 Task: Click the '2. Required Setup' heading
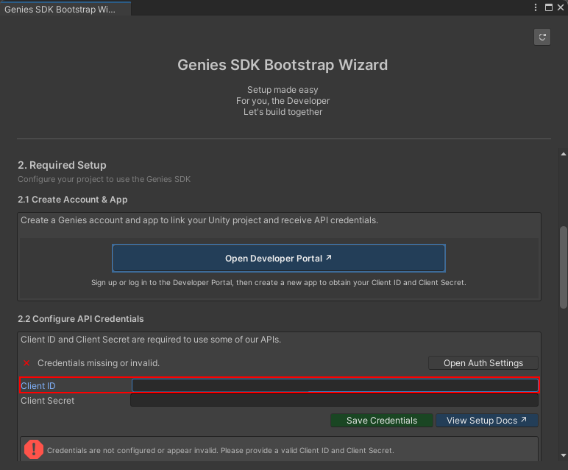click(62, 165)
